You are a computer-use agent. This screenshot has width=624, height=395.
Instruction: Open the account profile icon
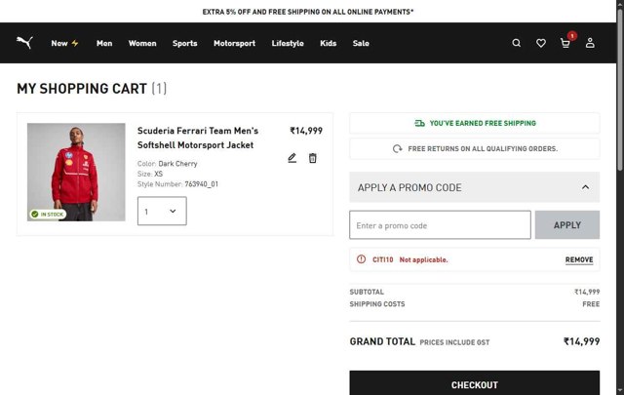pos(590,43)
